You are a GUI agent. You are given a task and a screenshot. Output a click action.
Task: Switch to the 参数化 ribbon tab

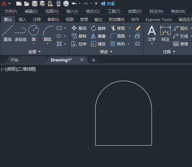coord(53,20)
